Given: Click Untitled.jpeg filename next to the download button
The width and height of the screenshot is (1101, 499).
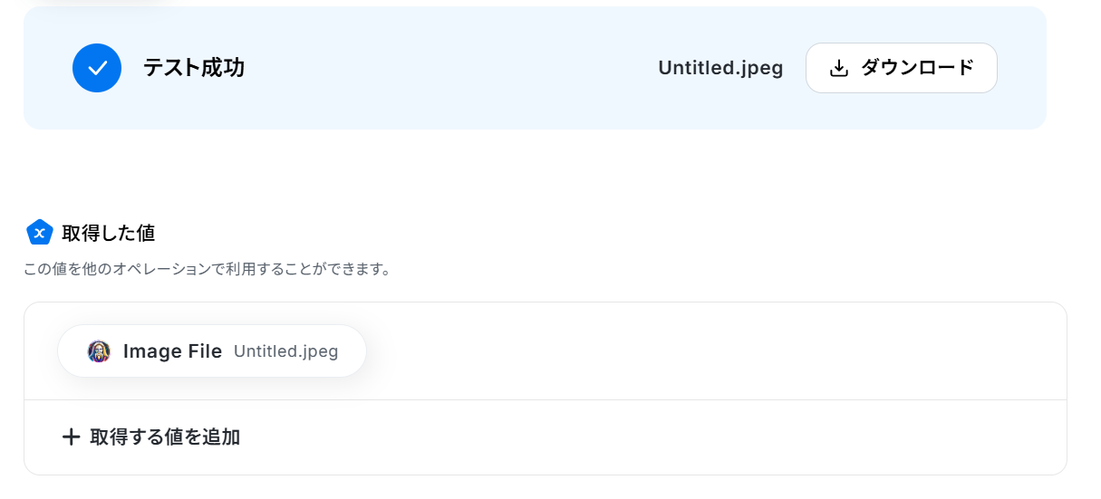Looking at the screenshot, I should pyautogui.click(x=720, y=68).
